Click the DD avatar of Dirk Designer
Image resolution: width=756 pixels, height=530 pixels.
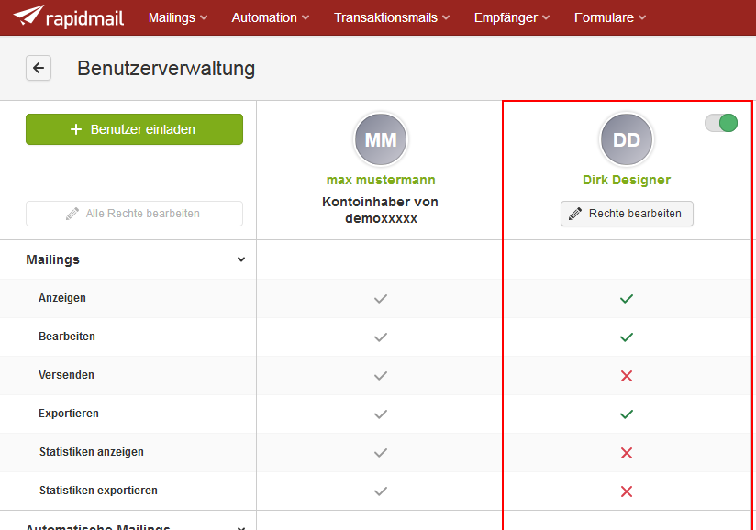pyautogui.click(x=627, y=139)
